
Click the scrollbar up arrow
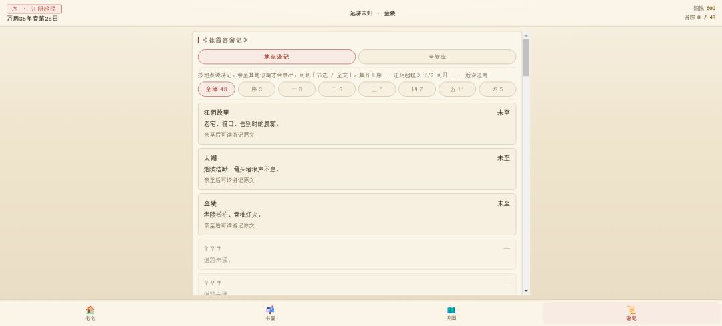pos(526,35)
